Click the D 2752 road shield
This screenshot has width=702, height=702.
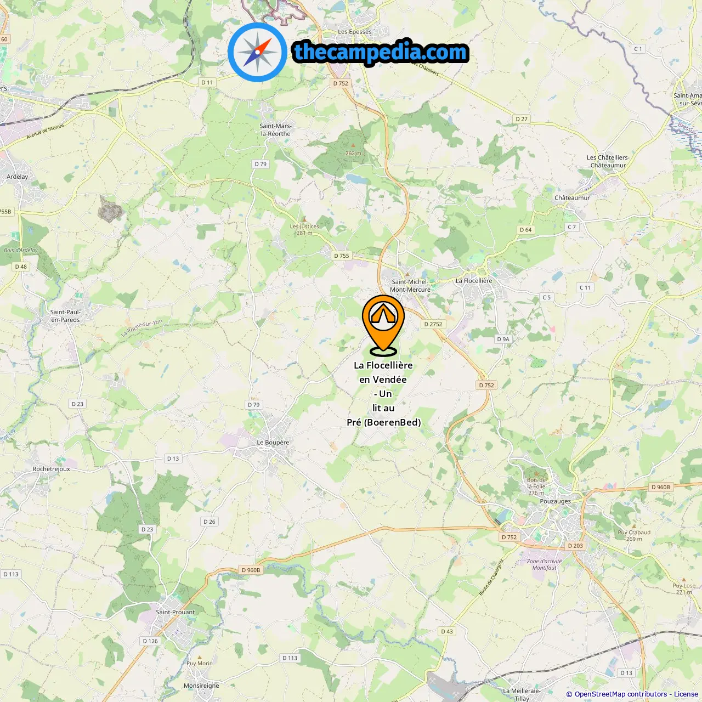click(433, 324)
